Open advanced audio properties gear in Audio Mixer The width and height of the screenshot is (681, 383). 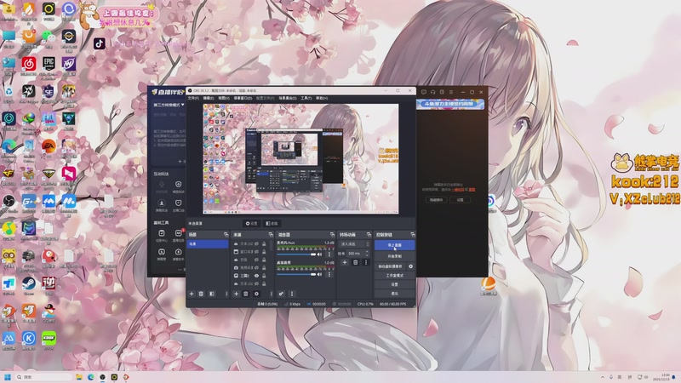pos(282,294)
